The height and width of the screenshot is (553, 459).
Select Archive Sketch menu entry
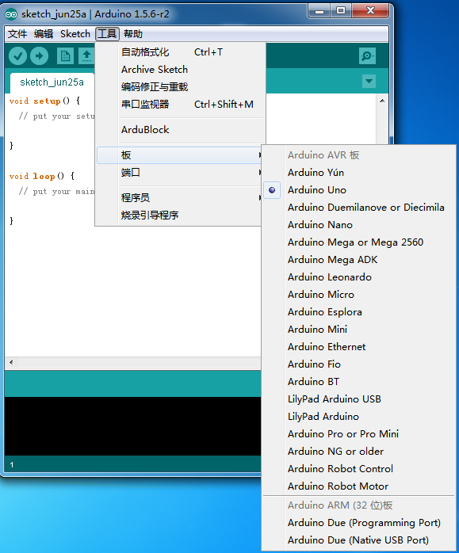[180, 70]
